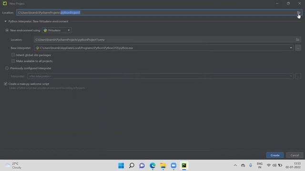305x171 pixels.
Task: Expand Base interpreter dropdown arrow
Action: click(x=291, y=48)
